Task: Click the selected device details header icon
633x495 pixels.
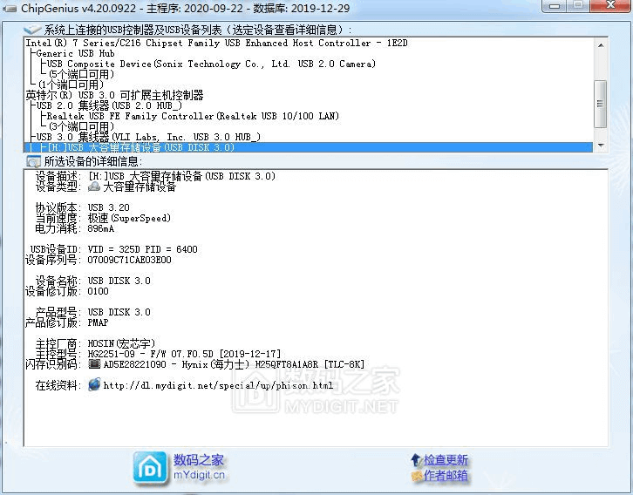Action: [33, 161]
